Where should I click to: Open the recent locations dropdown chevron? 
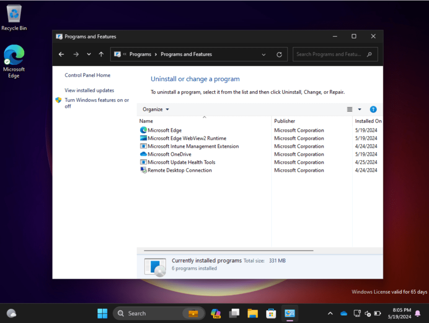click(x=89, y=54)
